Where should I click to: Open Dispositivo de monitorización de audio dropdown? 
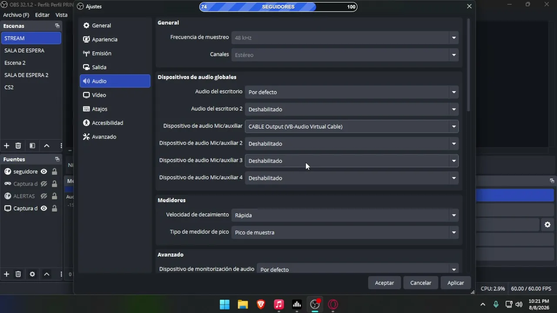tap(358, 269)
